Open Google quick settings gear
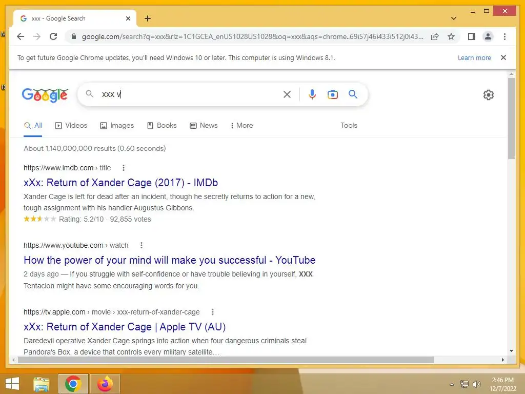This screenshot has height=394, width=525. pyautogui.click(x=489, y=95)
